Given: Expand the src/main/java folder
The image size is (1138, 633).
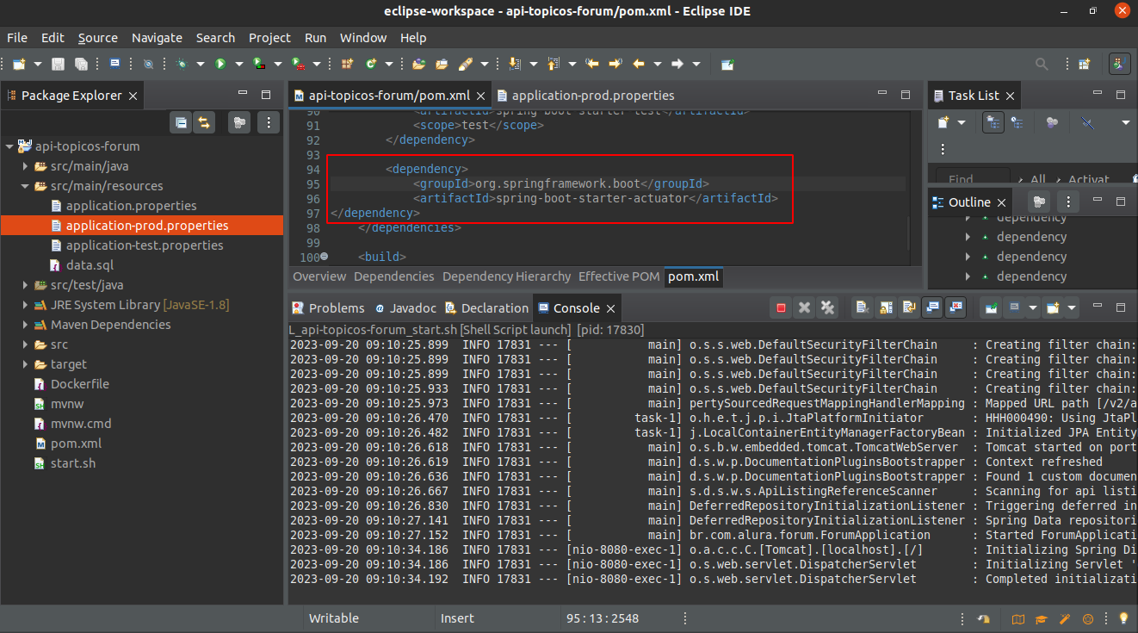Looking at the screenshot, I should [x=25, y=166].
